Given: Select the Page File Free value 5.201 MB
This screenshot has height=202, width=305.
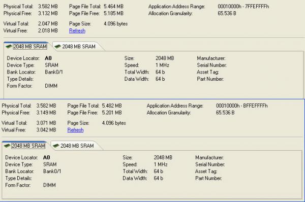Looking at the screenshot, I should click(112, 113).
